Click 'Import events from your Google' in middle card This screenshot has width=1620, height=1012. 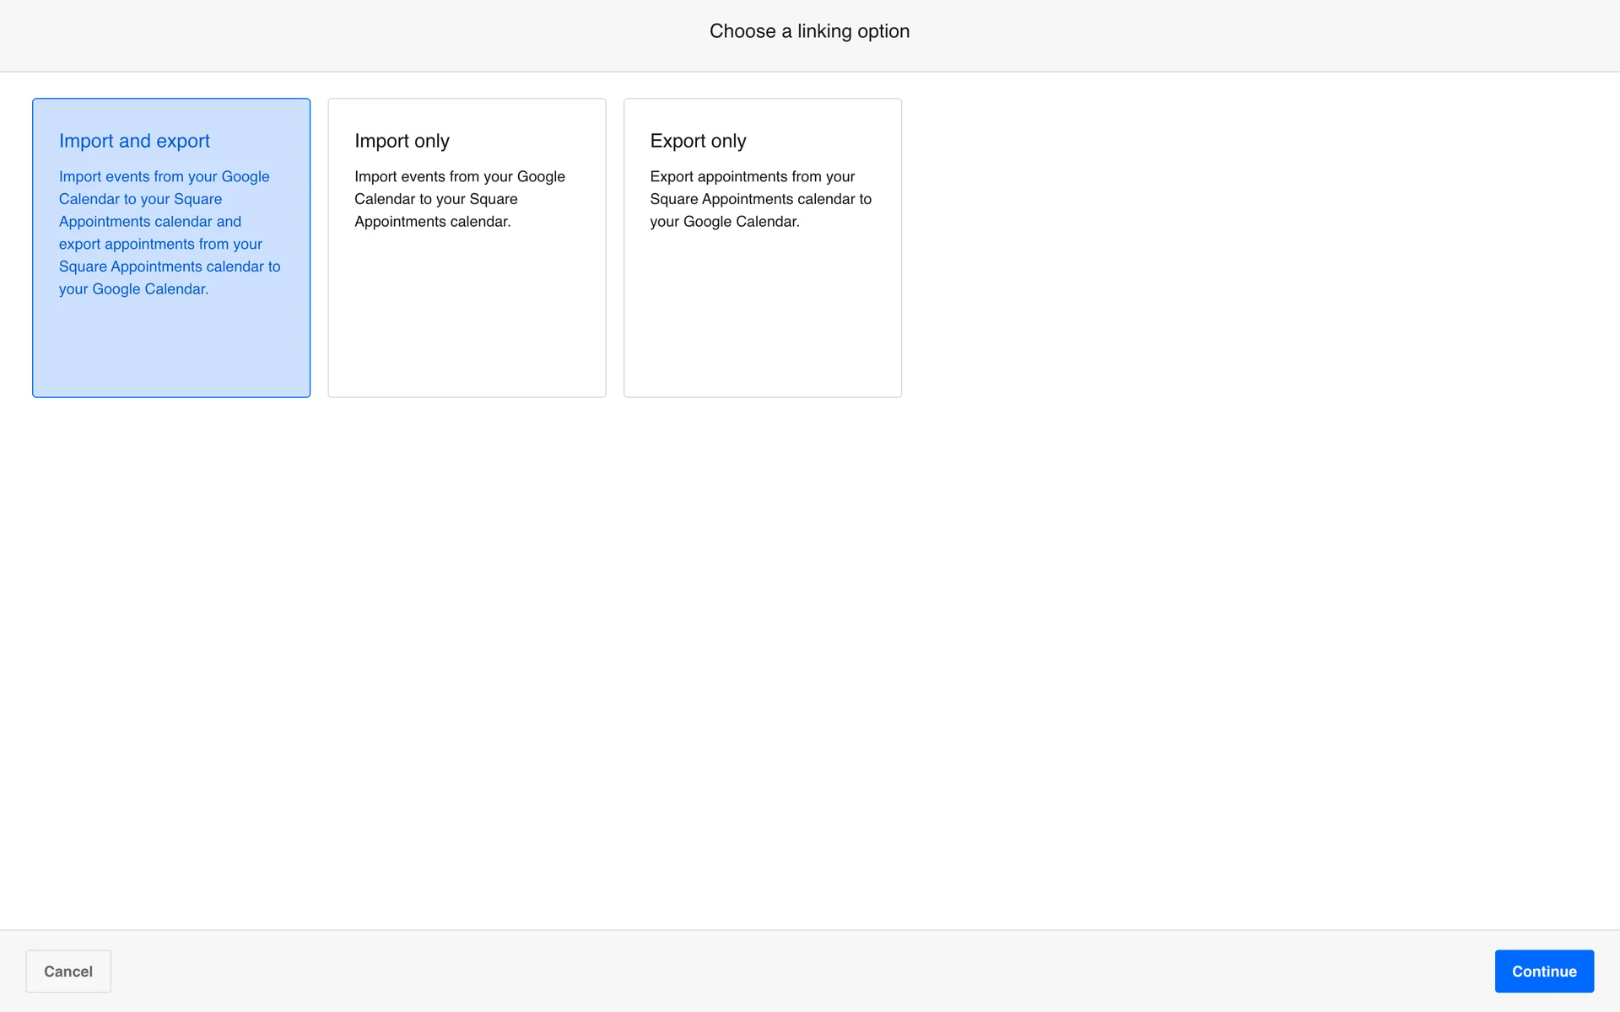pos(459,176)
